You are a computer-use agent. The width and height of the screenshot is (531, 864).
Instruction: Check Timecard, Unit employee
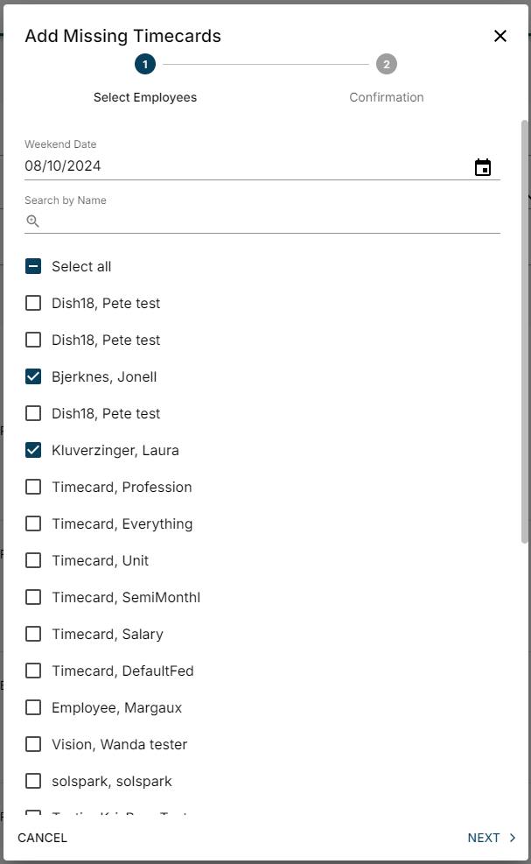pos(33,561)
